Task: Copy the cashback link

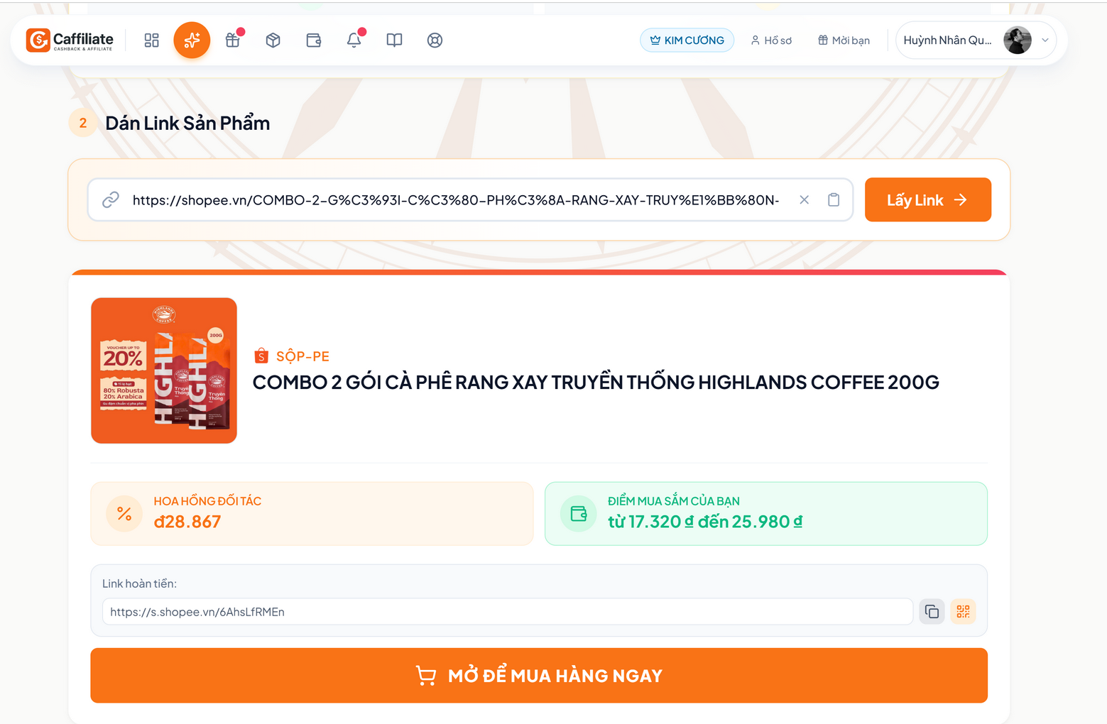Action: click(932, 612)
